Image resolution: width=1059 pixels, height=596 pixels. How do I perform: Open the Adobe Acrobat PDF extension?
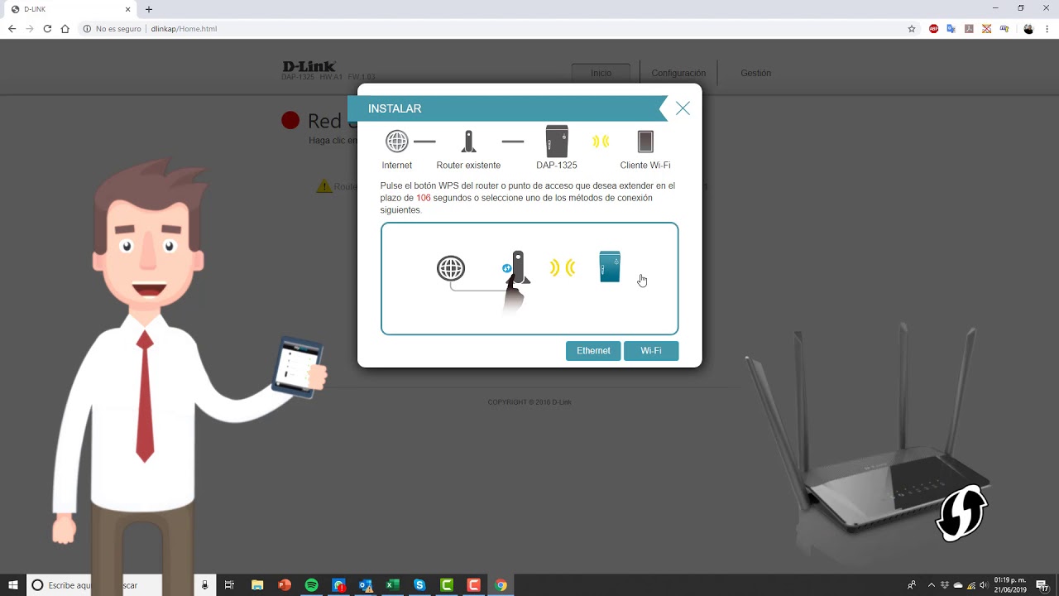tap(969, 28)
